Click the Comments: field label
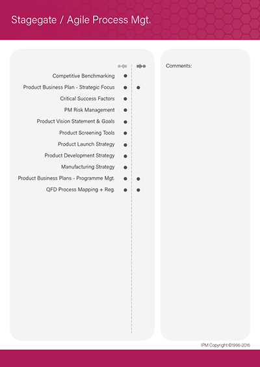Viewport: 260px width, 367px height. [179, 66]
